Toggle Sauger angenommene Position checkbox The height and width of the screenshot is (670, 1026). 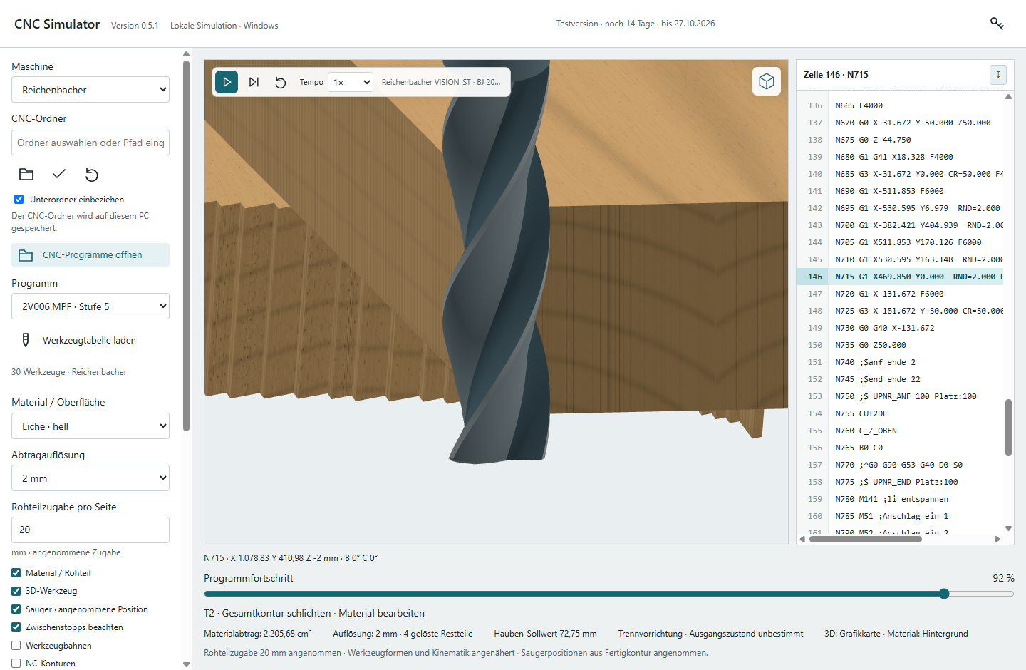pyautogui.click(x=16, y=609)
